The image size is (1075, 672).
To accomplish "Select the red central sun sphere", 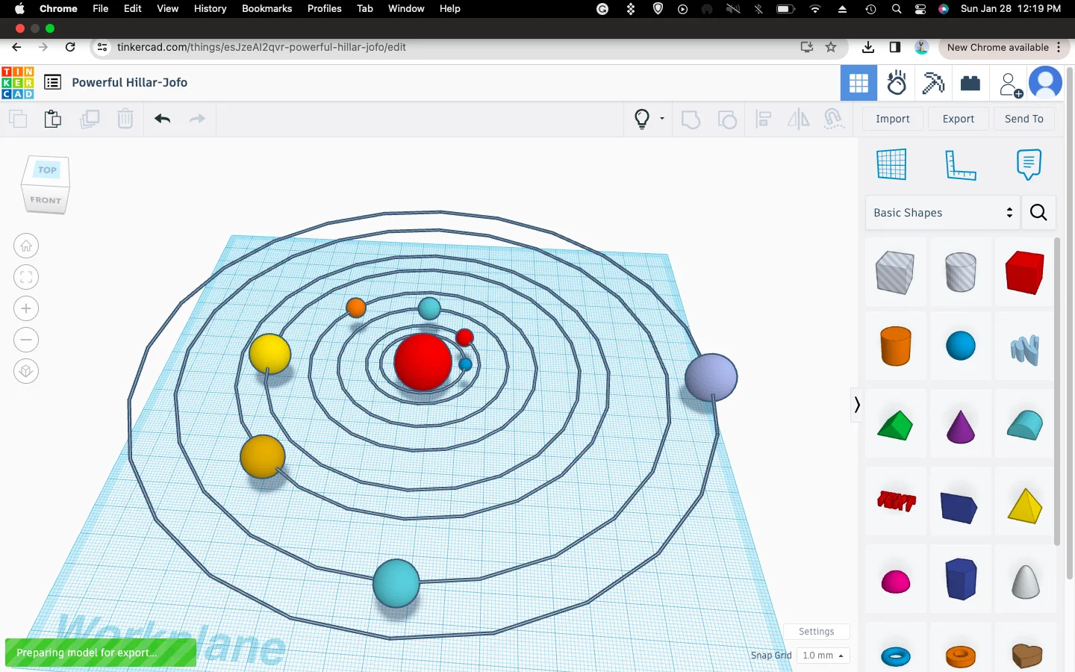I will click(x=423, y=362).
